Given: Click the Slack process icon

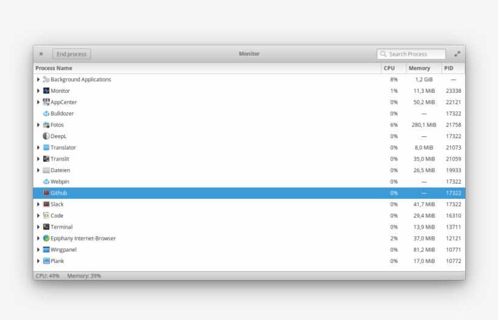Looking at the screenshot, I should click(46, 204).
